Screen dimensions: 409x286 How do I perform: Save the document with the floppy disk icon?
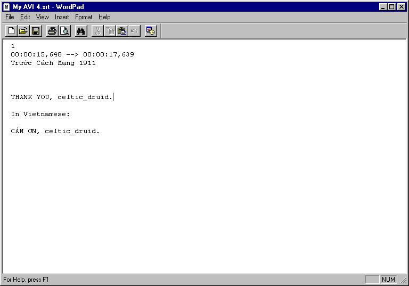[36, 31]
